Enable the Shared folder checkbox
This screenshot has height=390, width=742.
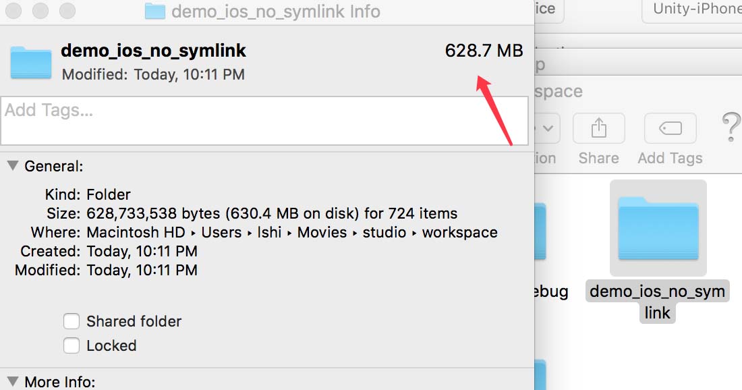click(x=72, y=321)
